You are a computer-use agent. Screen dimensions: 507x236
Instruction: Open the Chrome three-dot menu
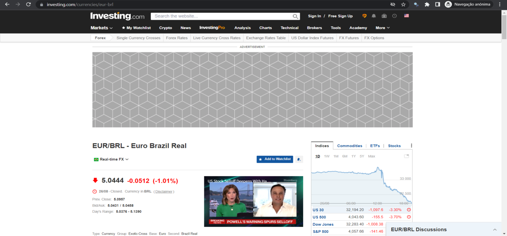[x=500, y=4]
